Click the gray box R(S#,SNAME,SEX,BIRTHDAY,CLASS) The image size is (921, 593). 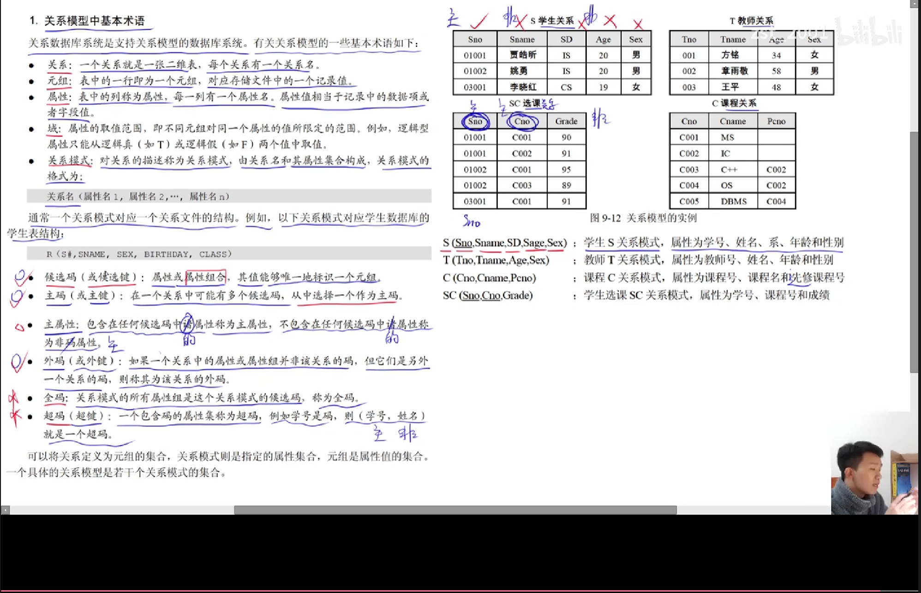click(x=138, y=254)
